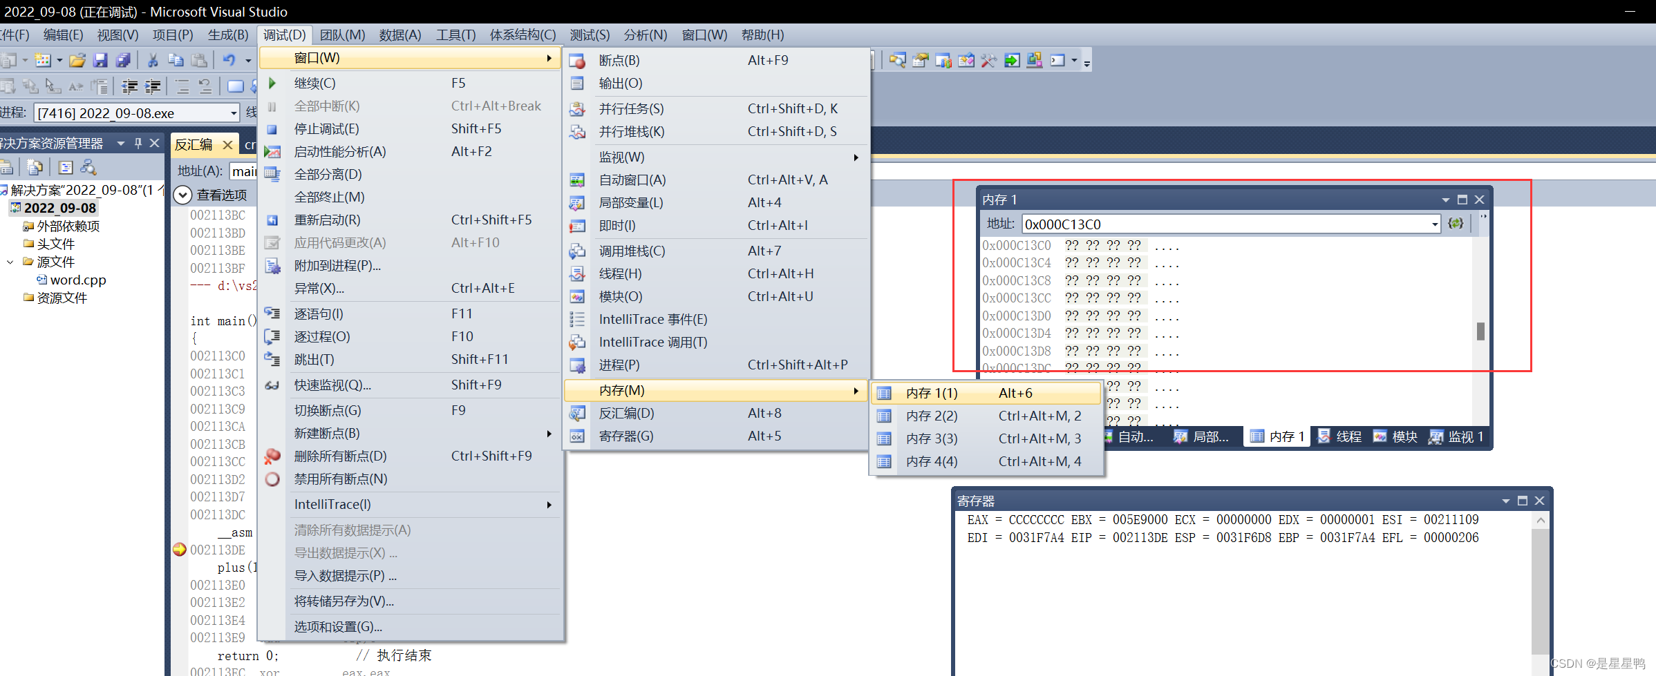Open the Extension Manager toolbar icon
This screenshot has width=1656, height=676.
point(1035,61)
